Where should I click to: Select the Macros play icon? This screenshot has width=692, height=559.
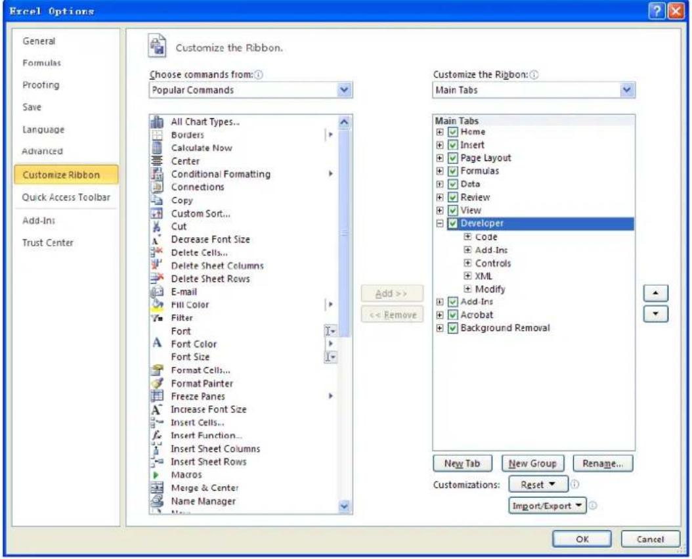coord(156,475)
